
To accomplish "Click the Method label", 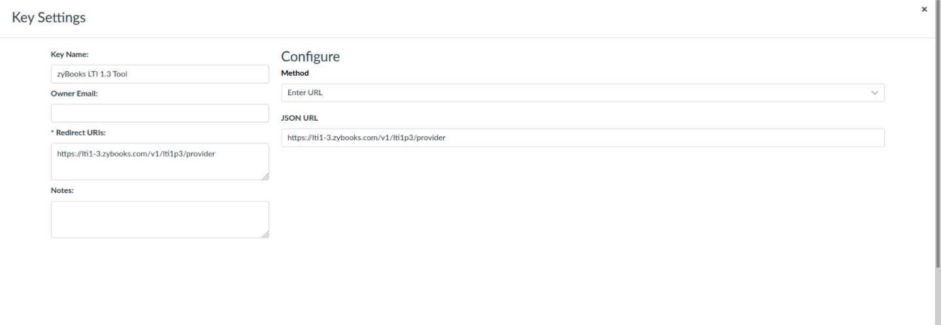I will pos(295,73).
